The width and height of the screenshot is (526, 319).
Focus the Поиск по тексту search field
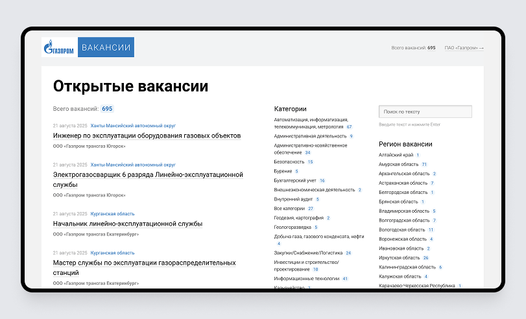click(425, 112)
